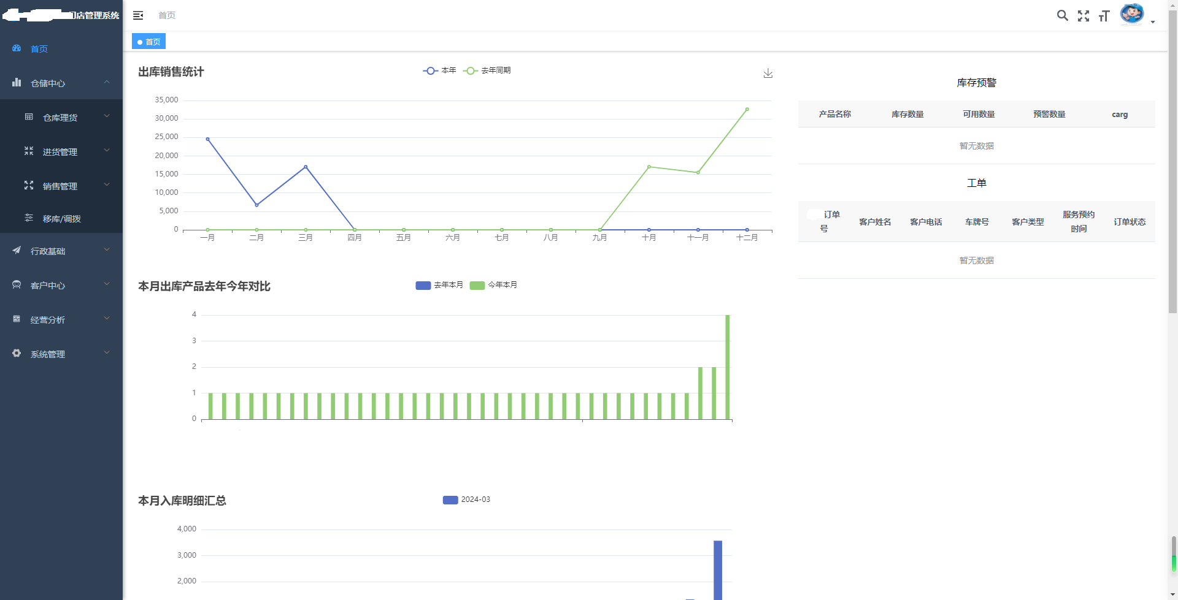This screenshot has width=1178, height=600.
Task: Click the 库存数量 column header
Action: coord(907,115)
